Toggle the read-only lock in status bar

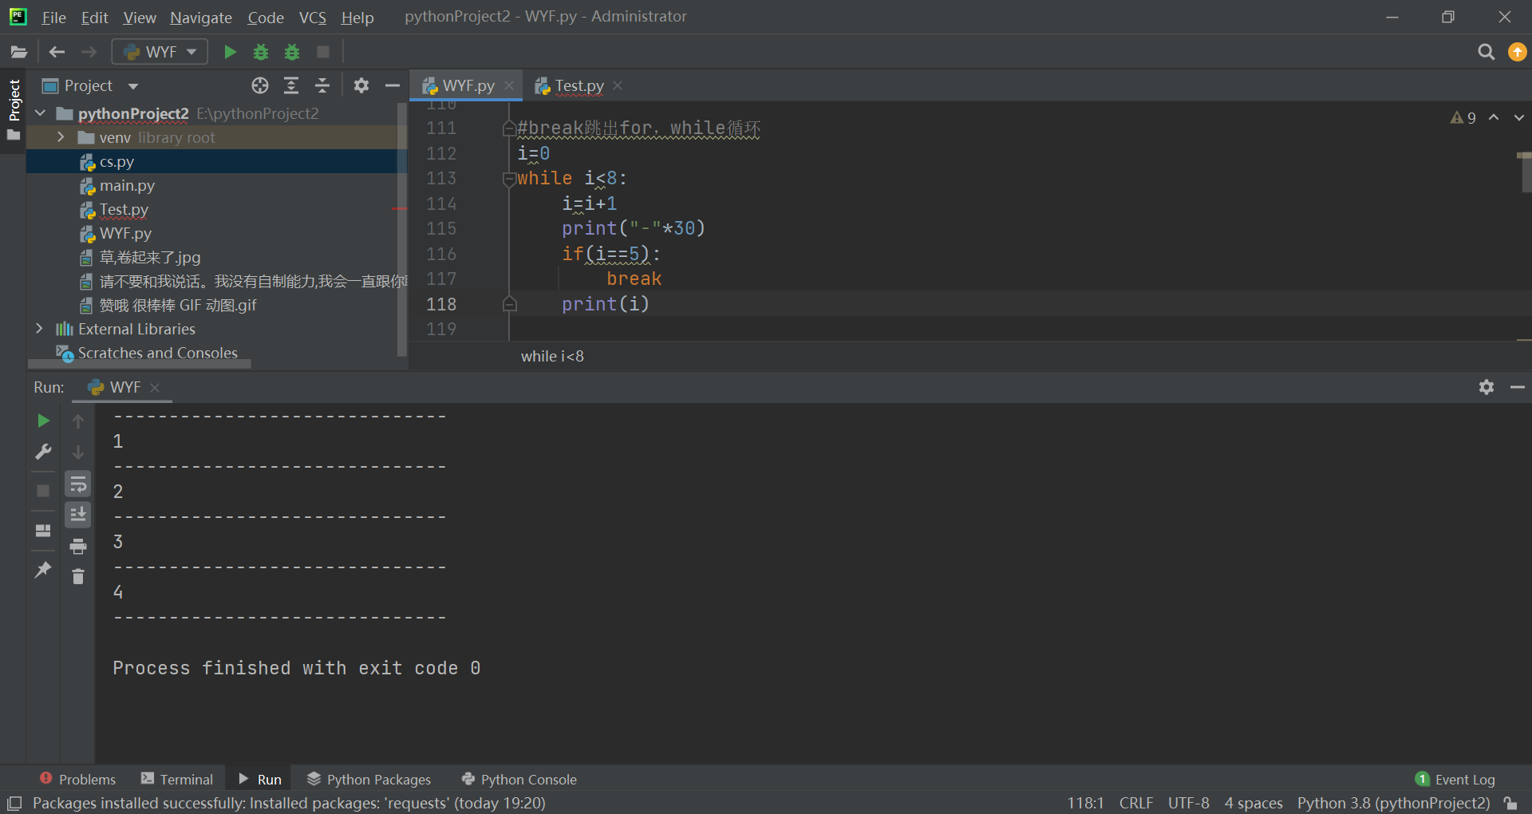[1510, 803]
